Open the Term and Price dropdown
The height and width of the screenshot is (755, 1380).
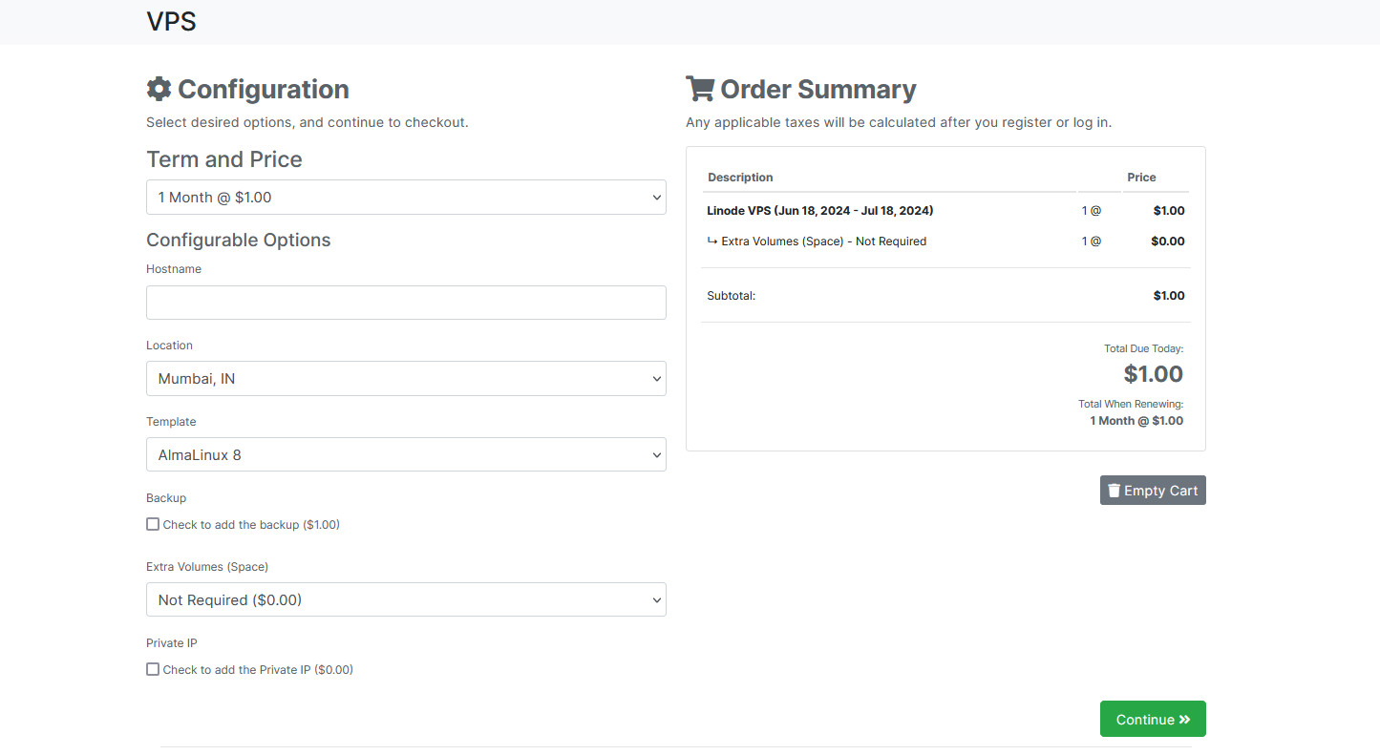(x=406, y=198)
